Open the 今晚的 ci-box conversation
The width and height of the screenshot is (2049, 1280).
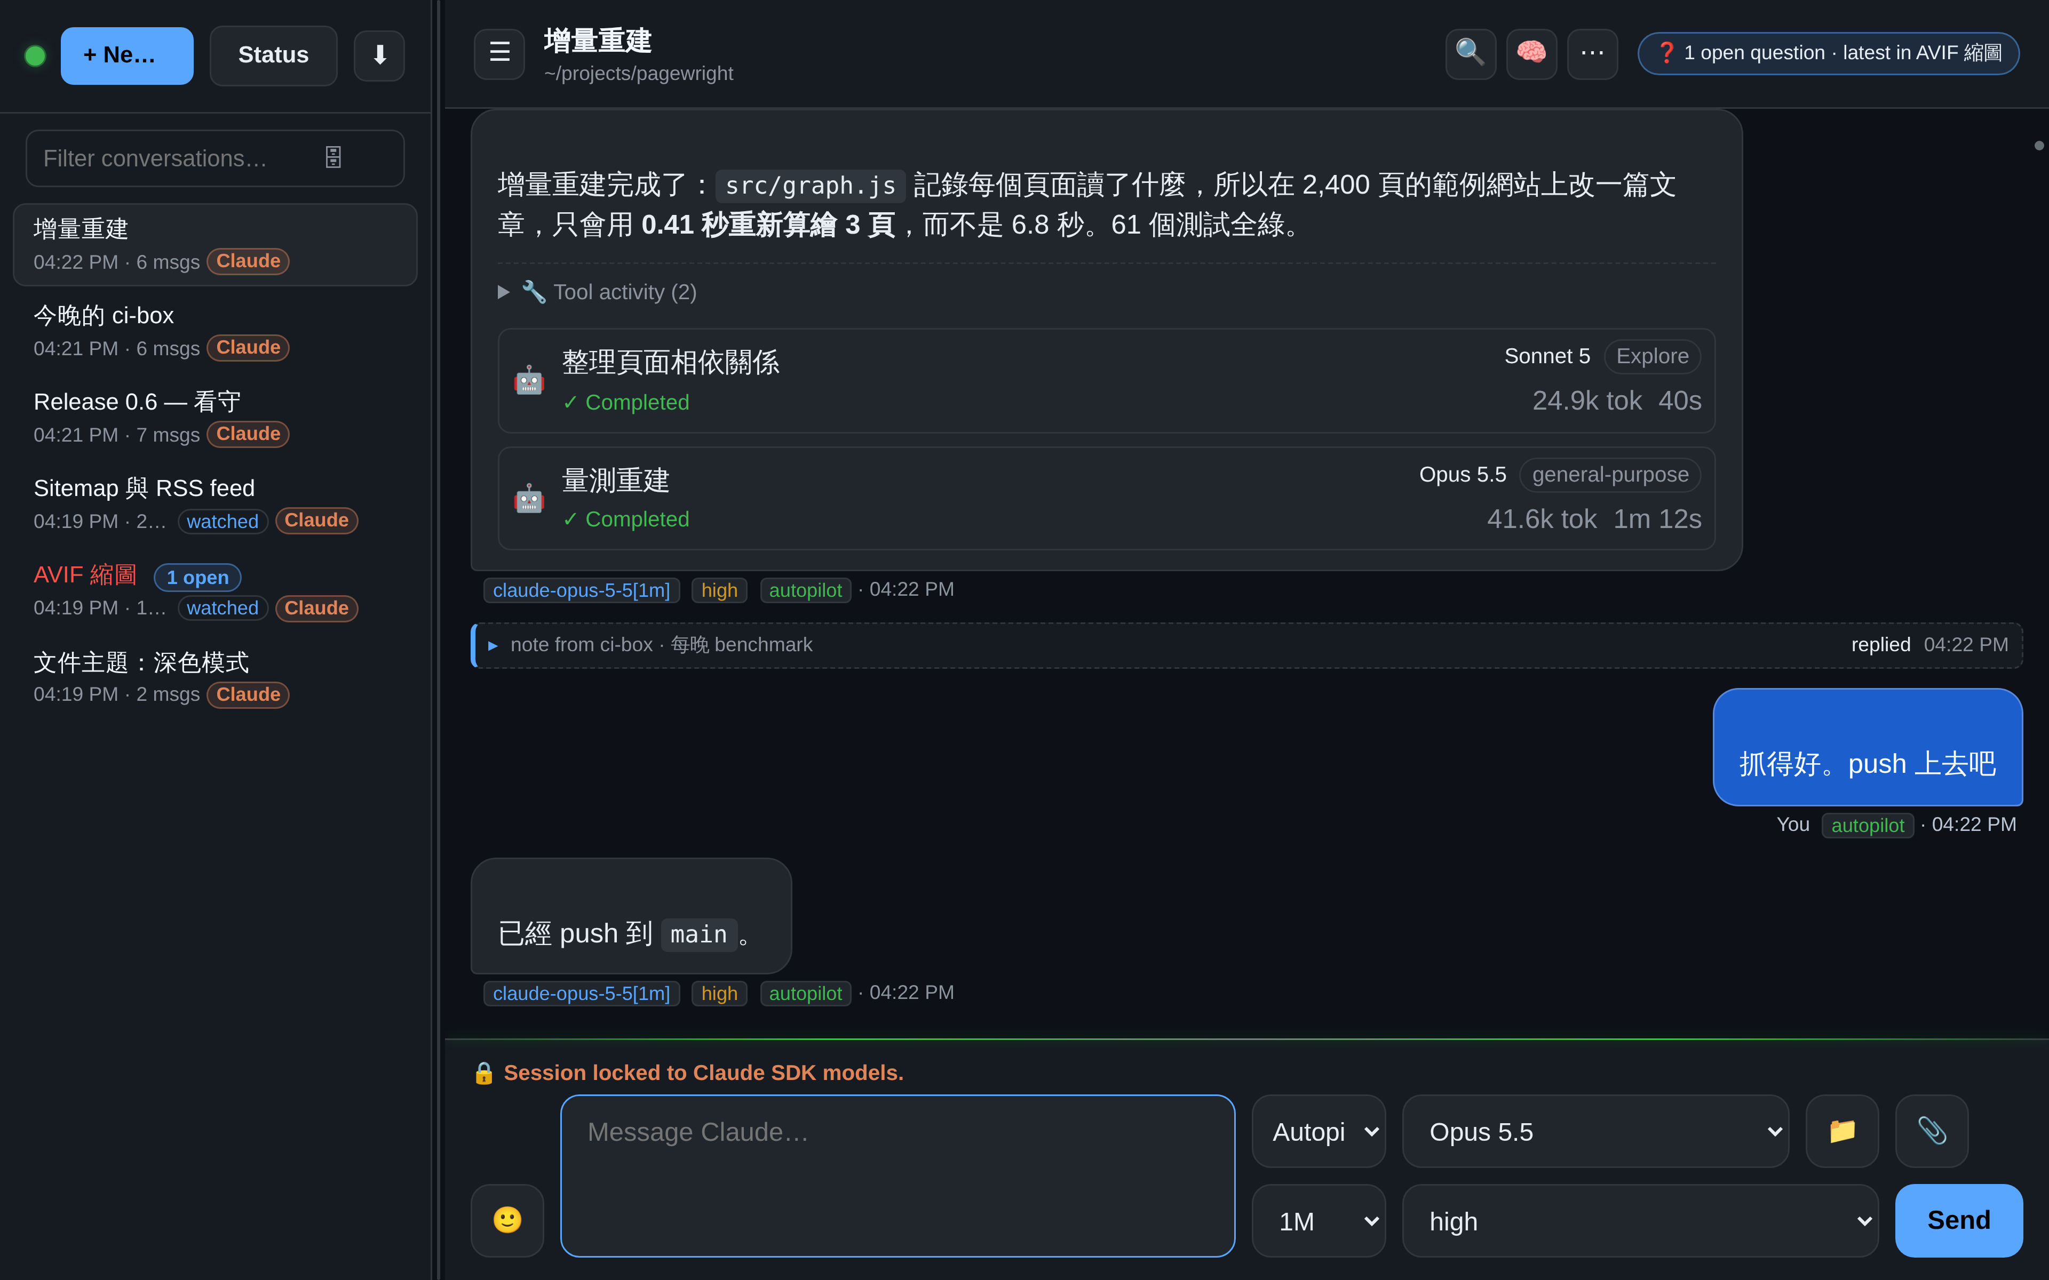(215, 331)
